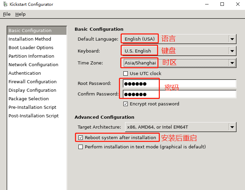Image resolution: width=245 pixels, height=190 pixels.
Task: Toggle Encrypt root password checkbox
Action: pos(126,104)
